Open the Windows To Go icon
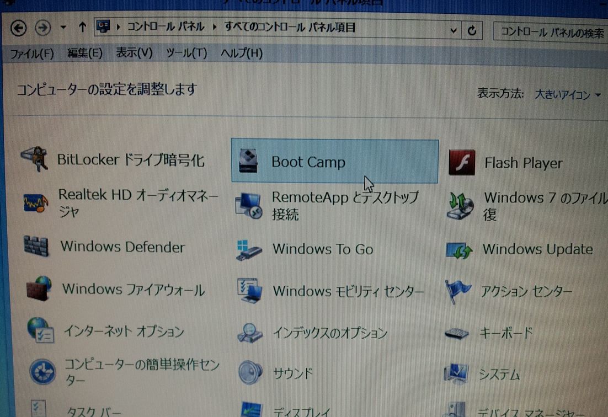The width and height of the screenshot is (608, 417). 248,250
